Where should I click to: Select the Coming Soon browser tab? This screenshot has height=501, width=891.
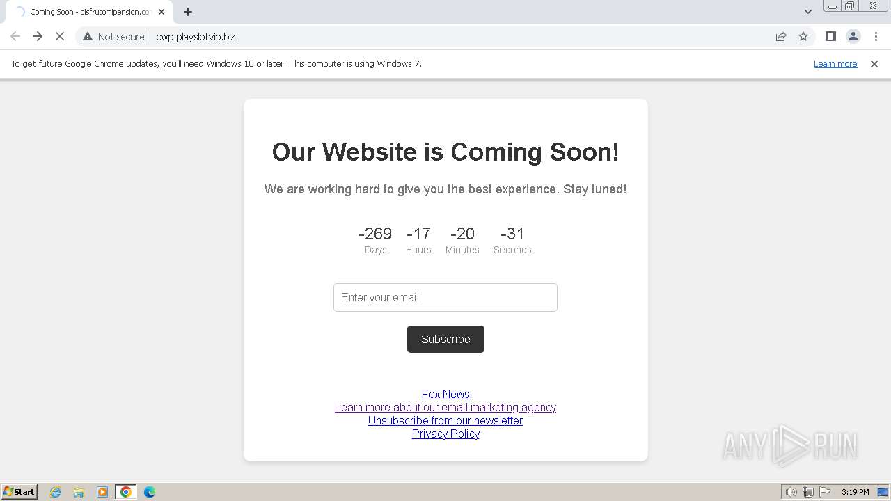pyautogui.click(x=89, y=12)
